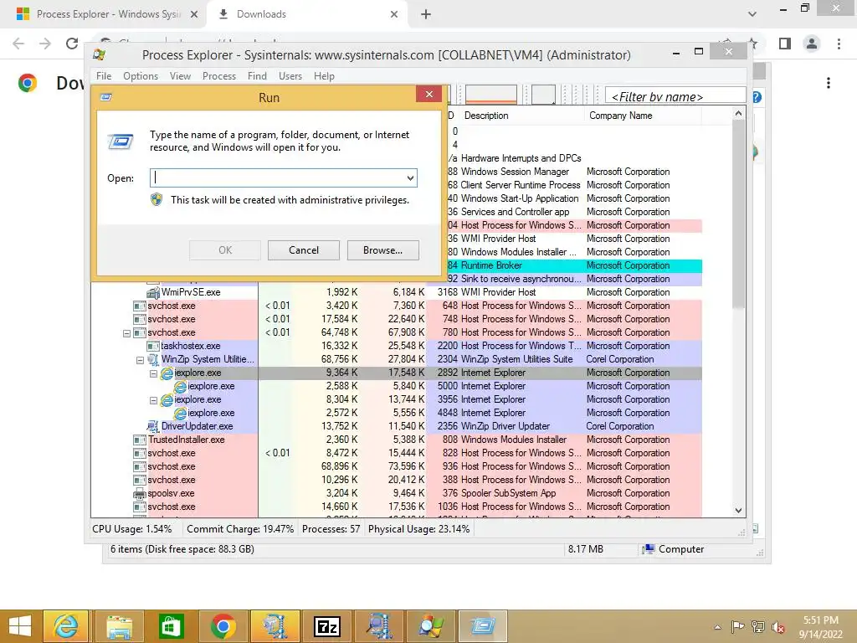Launch Windows Store from the taskbar
Image resolution: width=857 pixels, height=643 pixels.
(x=171, y=626)
